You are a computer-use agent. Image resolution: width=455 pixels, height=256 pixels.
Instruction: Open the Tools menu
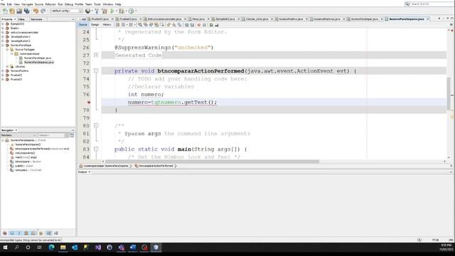pyautogui.click(x=97, y=4)
